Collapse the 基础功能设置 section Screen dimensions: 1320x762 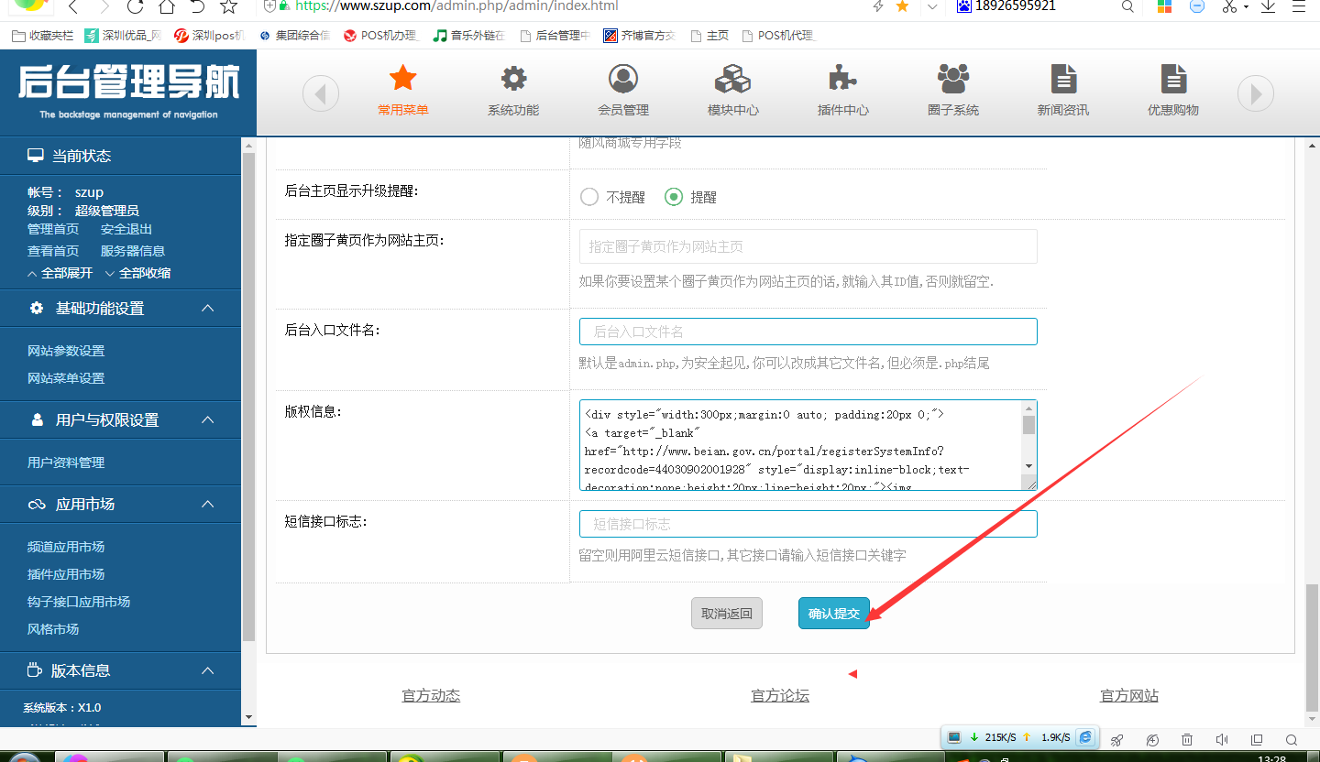point(208,309)
